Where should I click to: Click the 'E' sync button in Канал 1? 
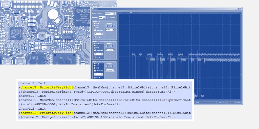(x=106, y=26)
